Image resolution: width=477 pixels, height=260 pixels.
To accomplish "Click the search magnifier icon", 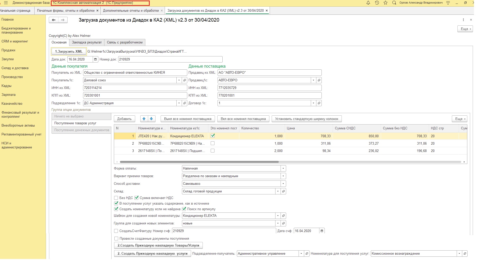I will [394, 3].
